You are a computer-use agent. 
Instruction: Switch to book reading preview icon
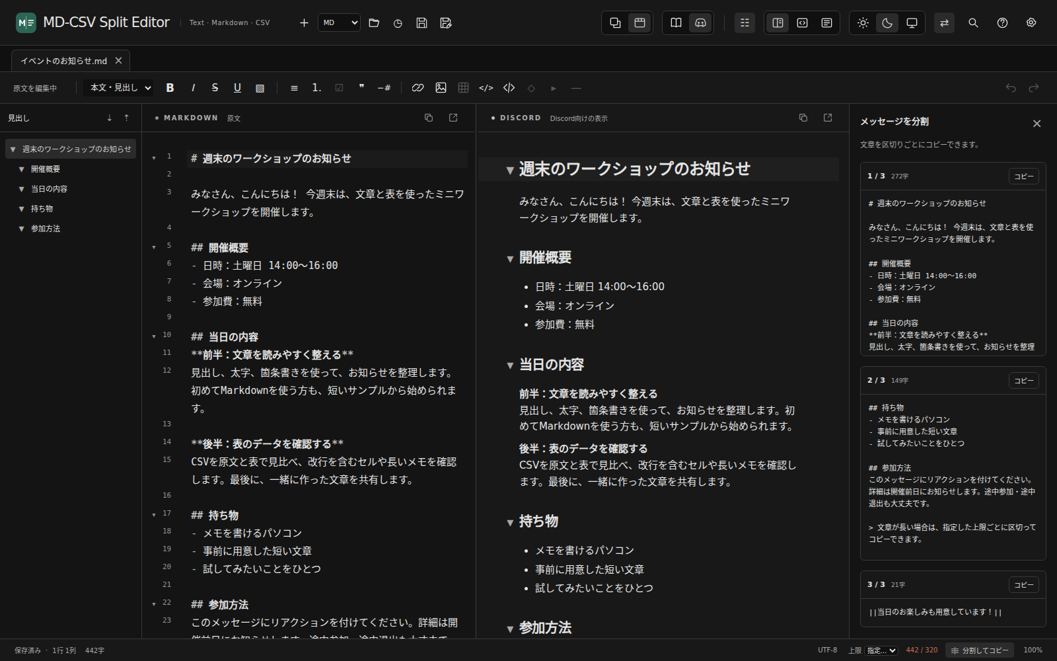point(676,22)
